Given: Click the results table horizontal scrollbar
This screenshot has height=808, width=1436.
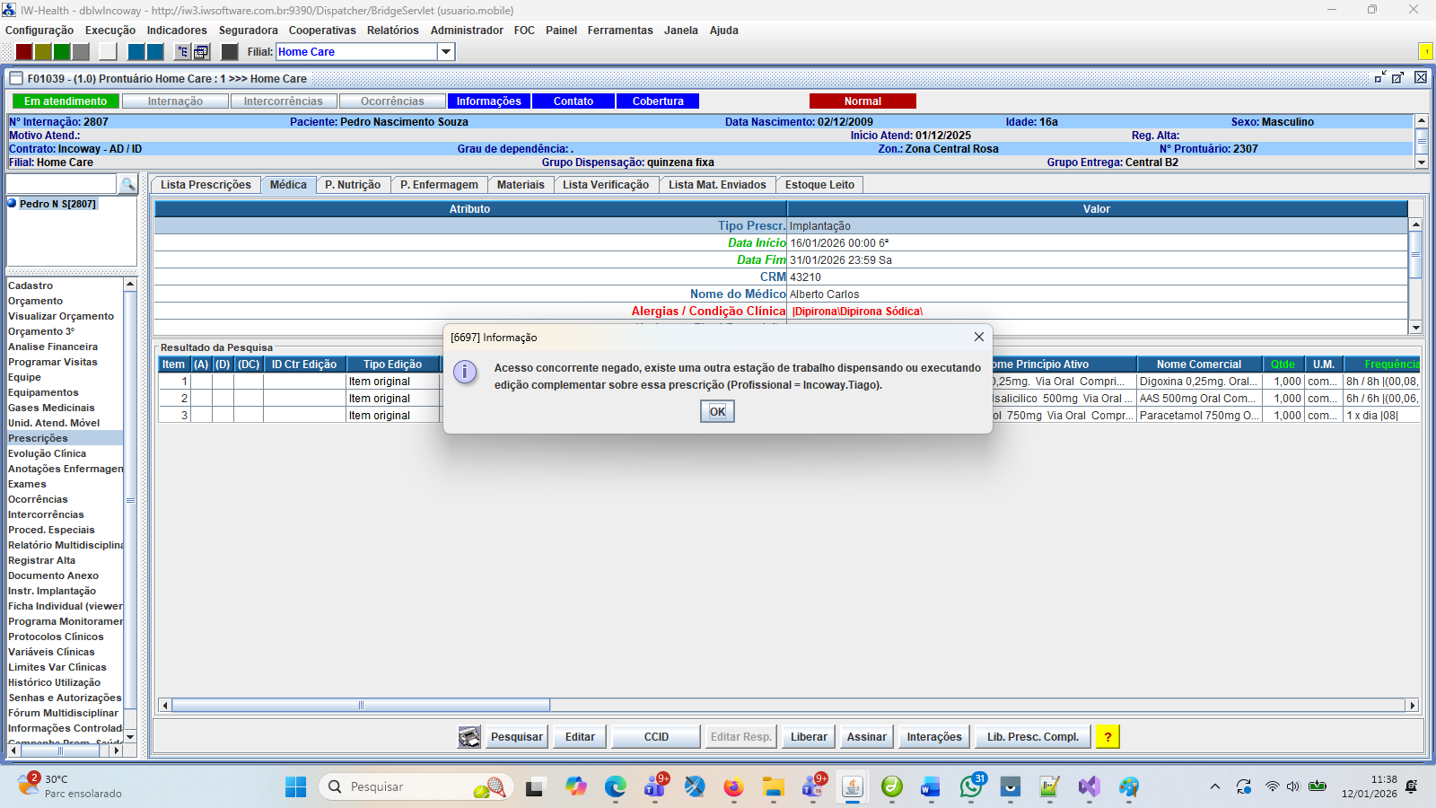Looking at the screenshot, I should 361,706.
